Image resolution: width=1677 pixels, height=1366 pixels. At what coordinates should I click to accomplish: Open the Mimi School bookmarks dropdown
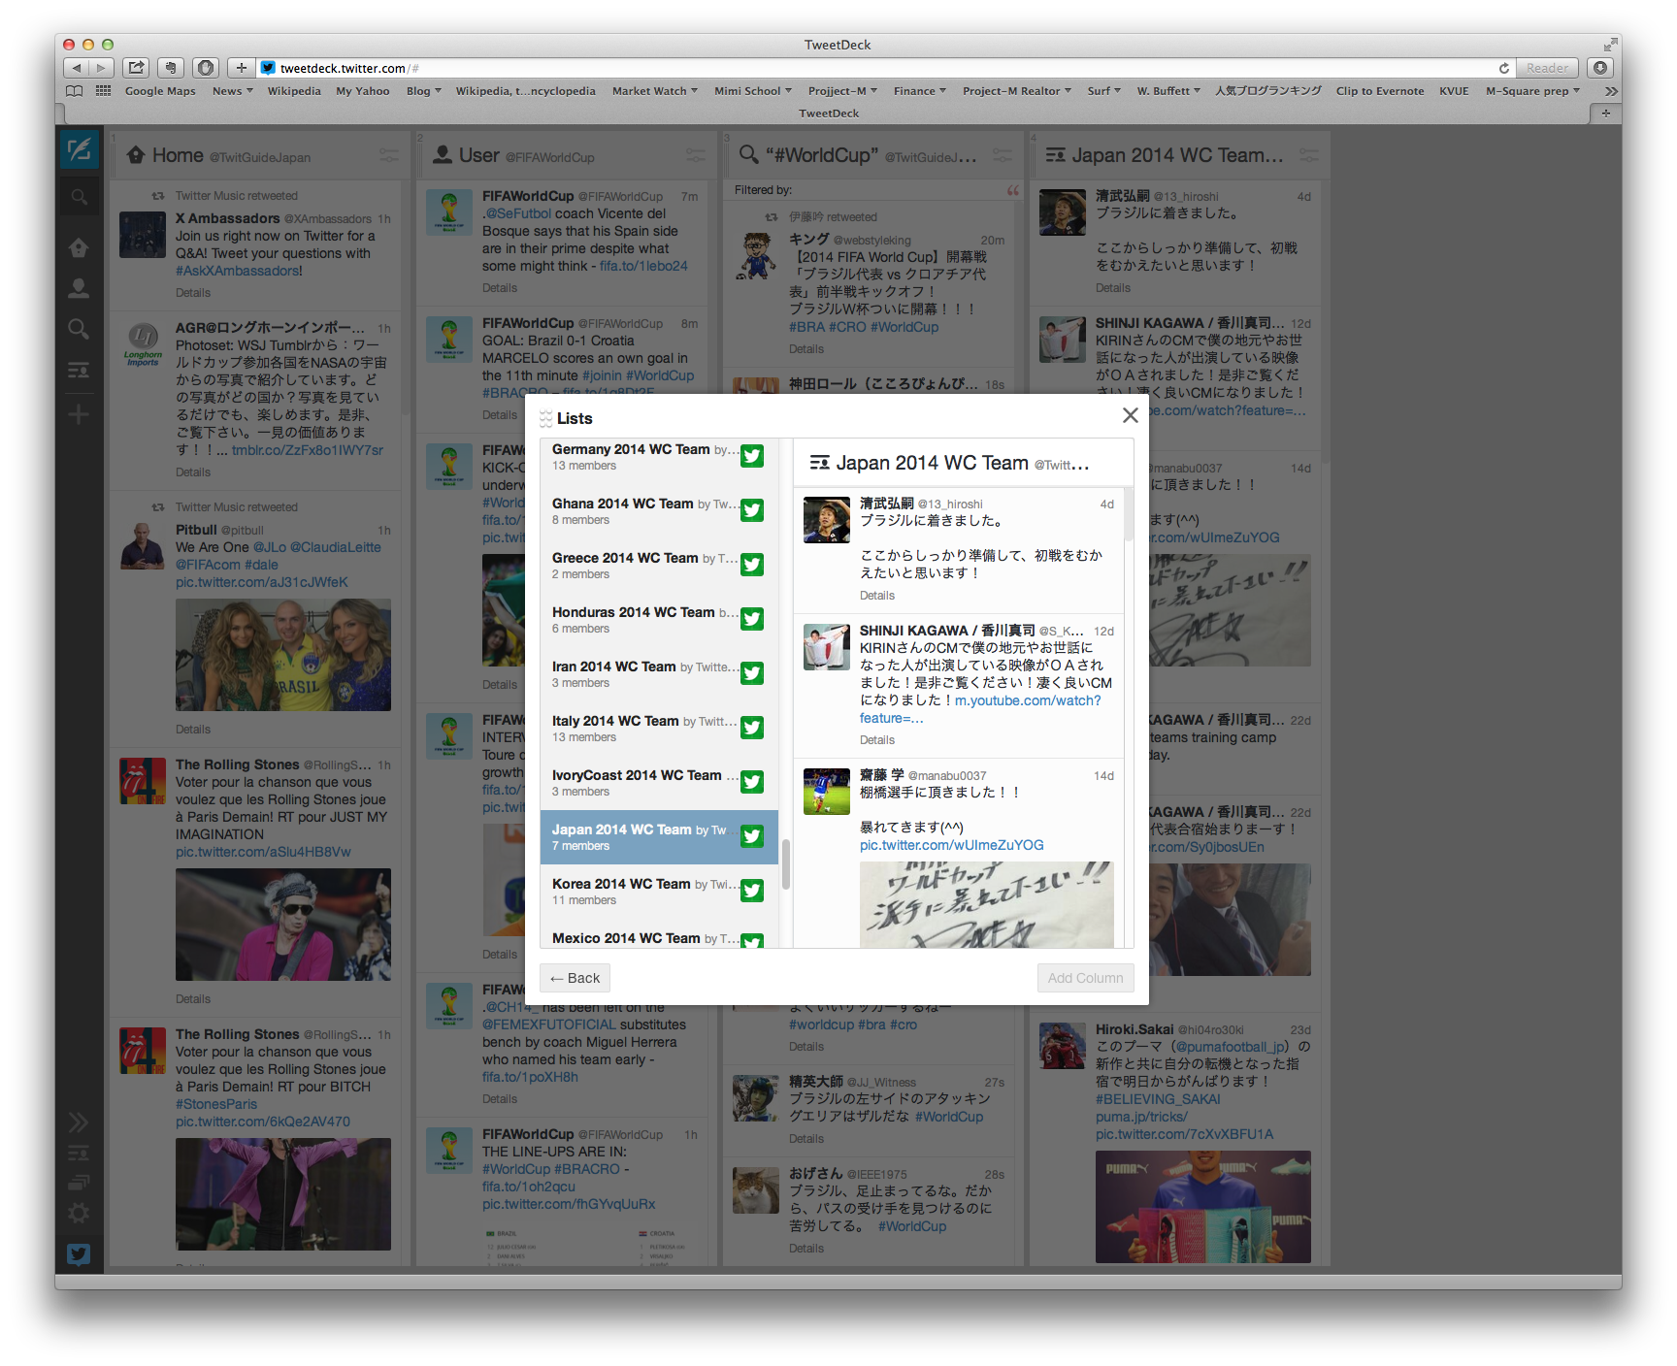(752, 91)
